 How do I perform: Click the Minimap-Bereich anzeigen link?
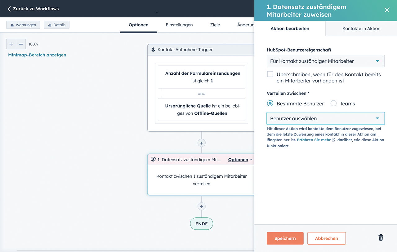[x=37, y=55]
